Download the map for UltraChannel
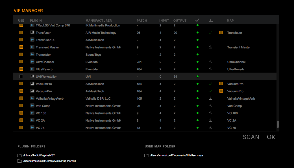The height and width of the screenshot is (168, 294). coord(210,61)
